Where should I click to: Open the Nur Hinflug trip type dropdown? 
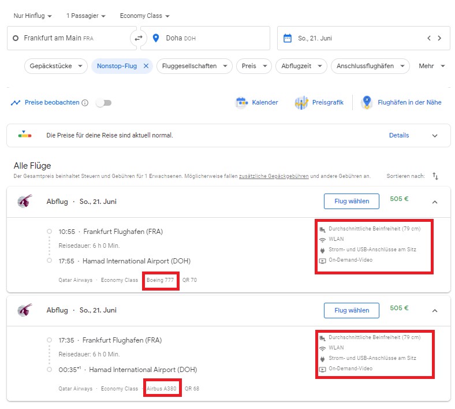click(33, 16)
